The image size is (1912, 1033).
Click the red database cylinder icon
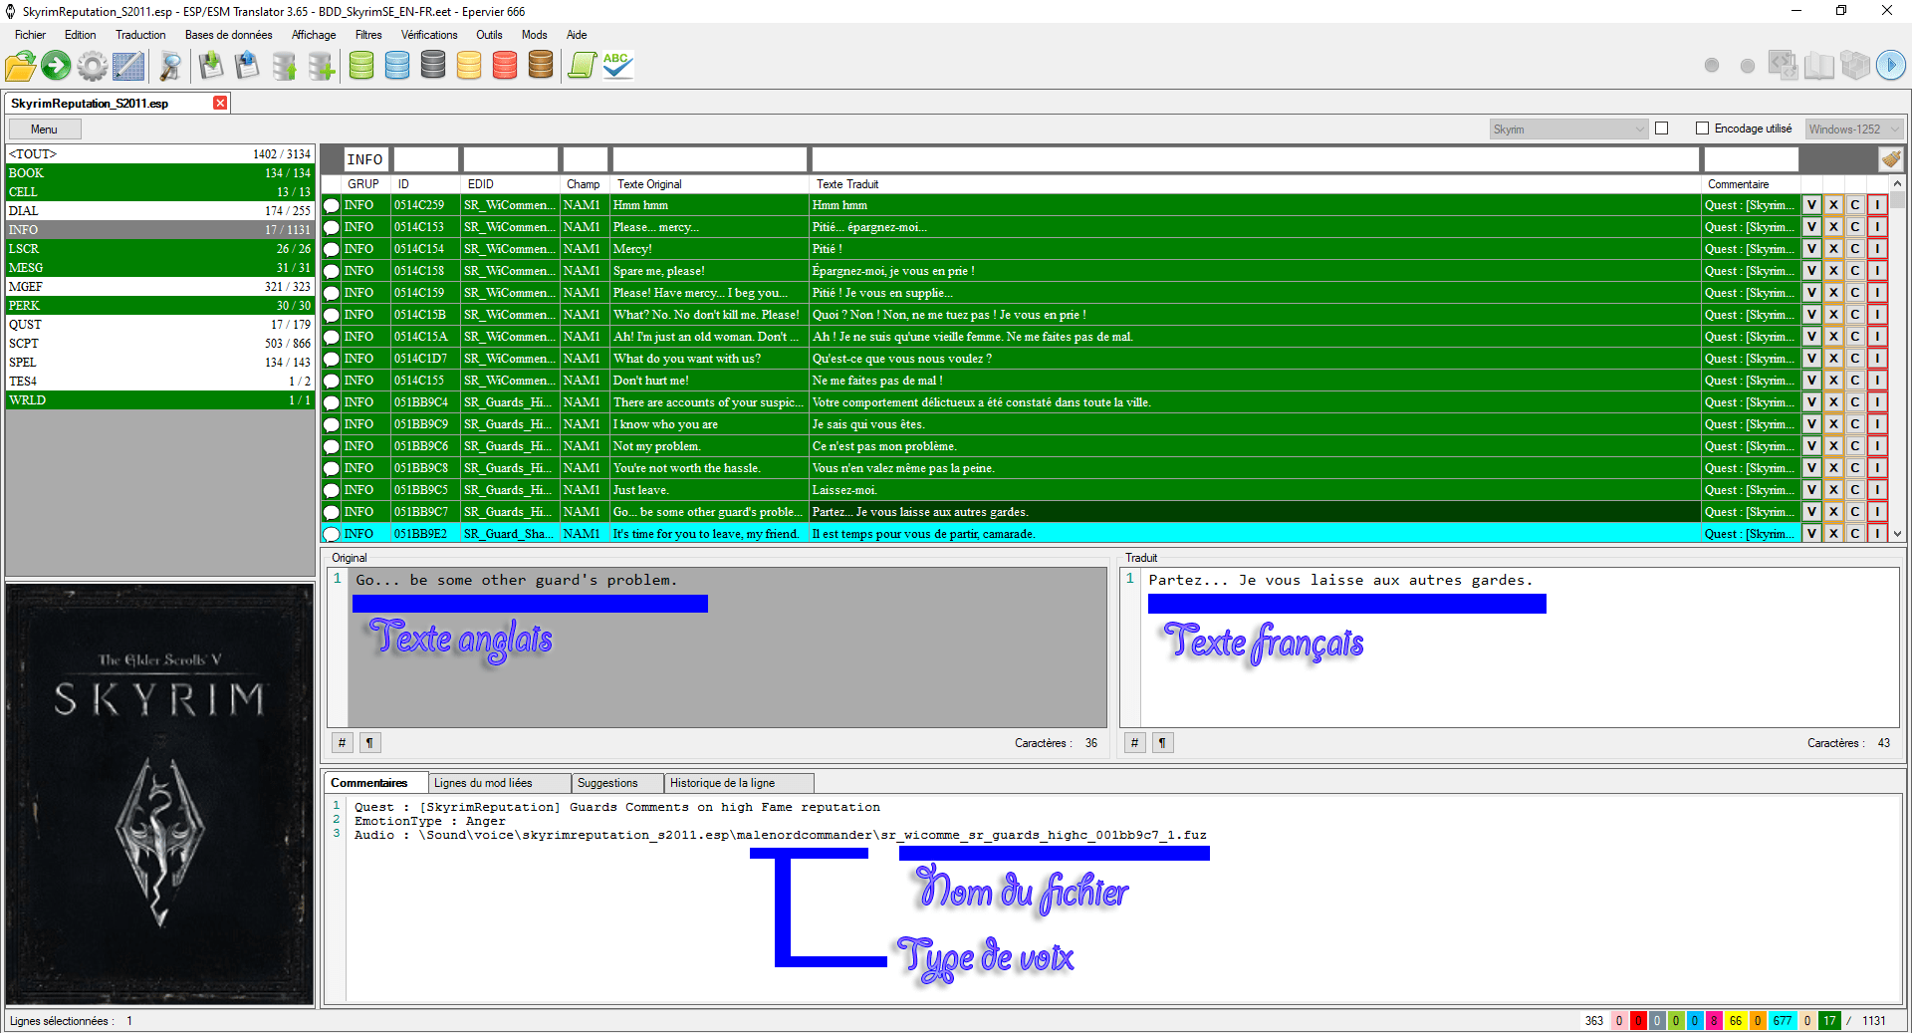coord(505,66)
